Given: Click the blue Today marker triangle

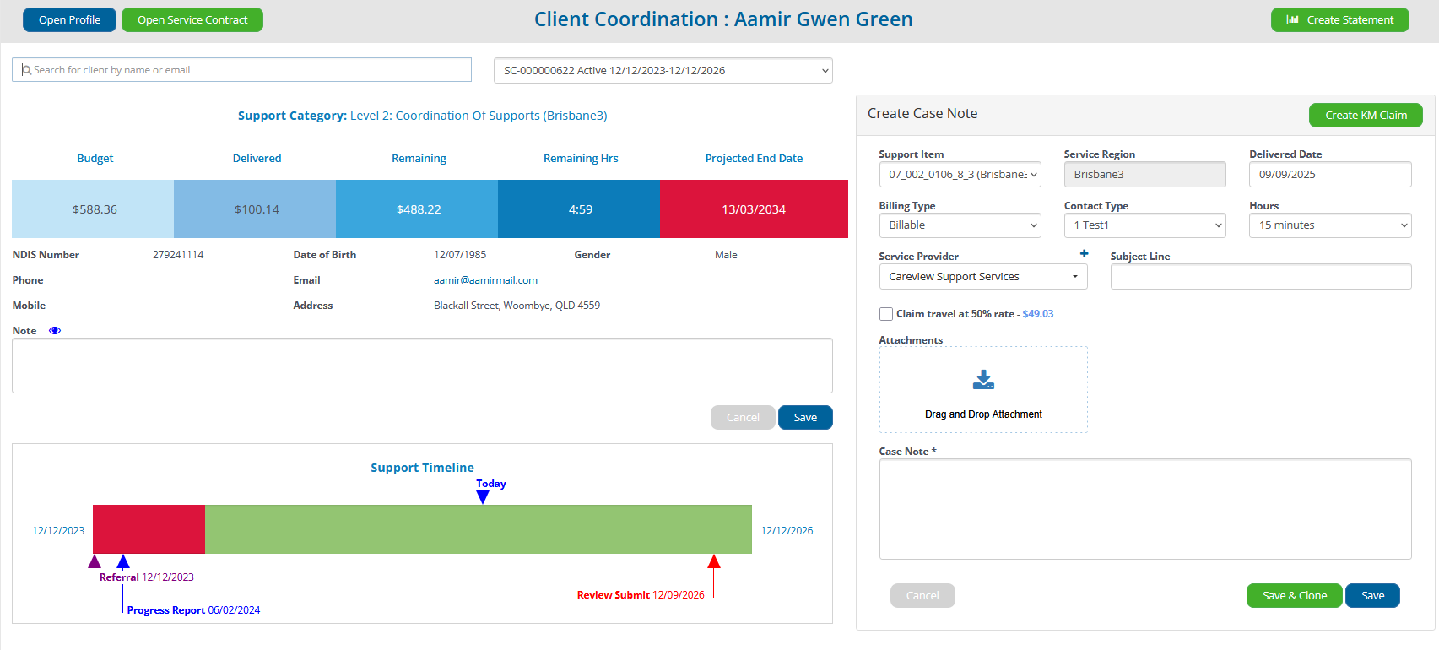Looking at the screenshot, I should point(483,497).
